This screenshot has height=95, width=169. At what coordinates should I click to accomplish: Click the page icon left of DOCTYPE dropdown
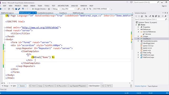84,9
